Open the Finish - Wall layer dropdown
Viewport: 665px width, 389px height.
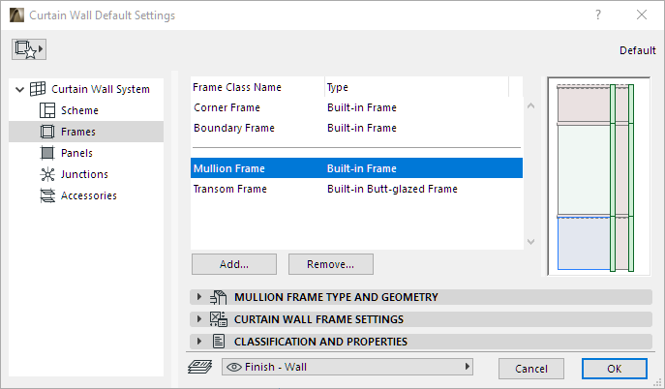tap(347, 367)
